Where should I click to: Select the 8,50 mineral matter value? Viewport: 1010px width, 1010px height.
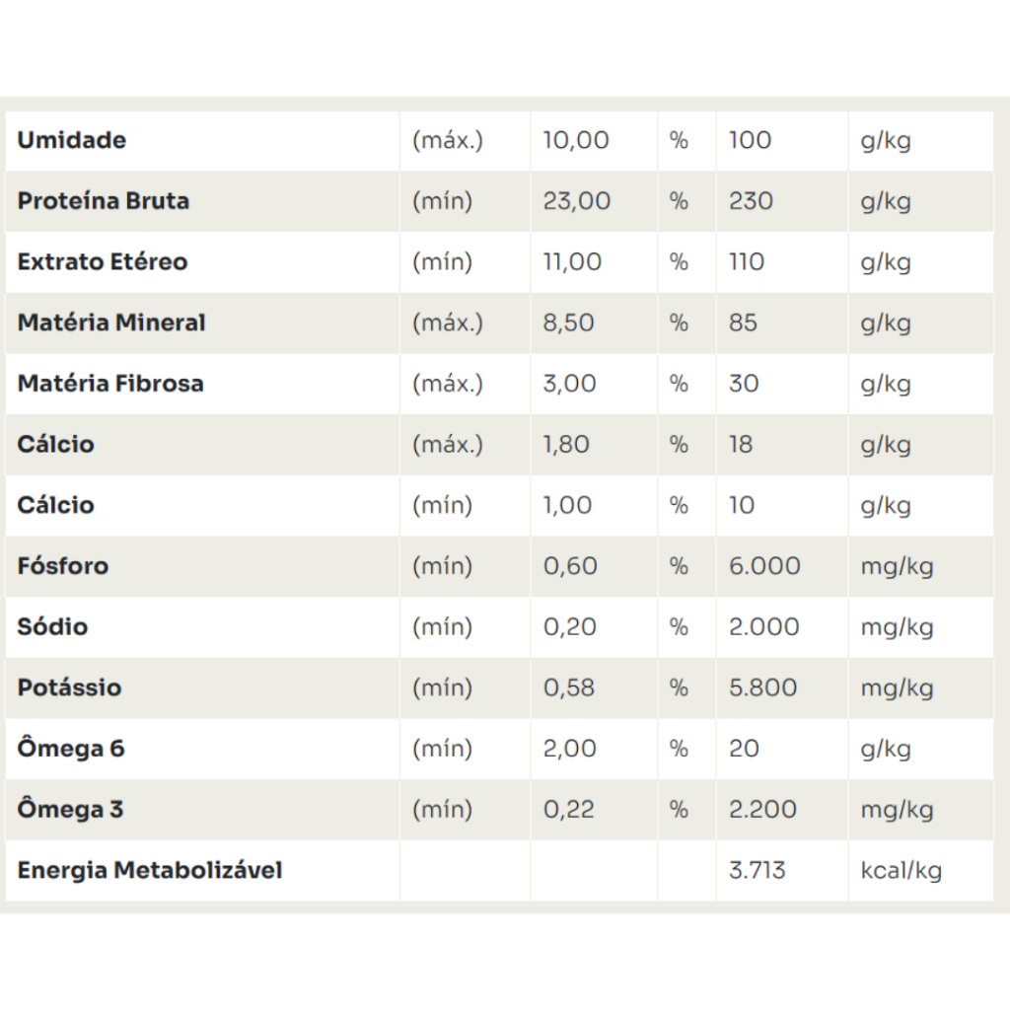point(569,323)
